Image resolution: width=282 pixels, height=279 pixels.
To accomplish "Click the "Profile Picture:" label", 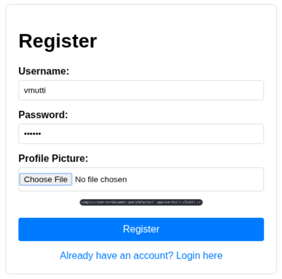I will pos(53,159).
